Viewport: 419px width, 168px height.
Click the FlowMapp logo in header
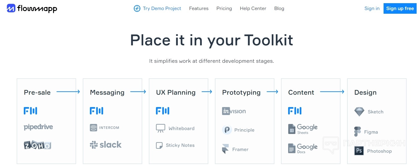[x=32, y=8]
